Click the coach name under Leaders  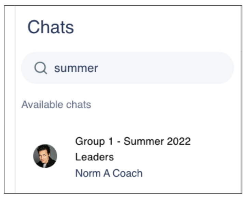coord(109,173)
